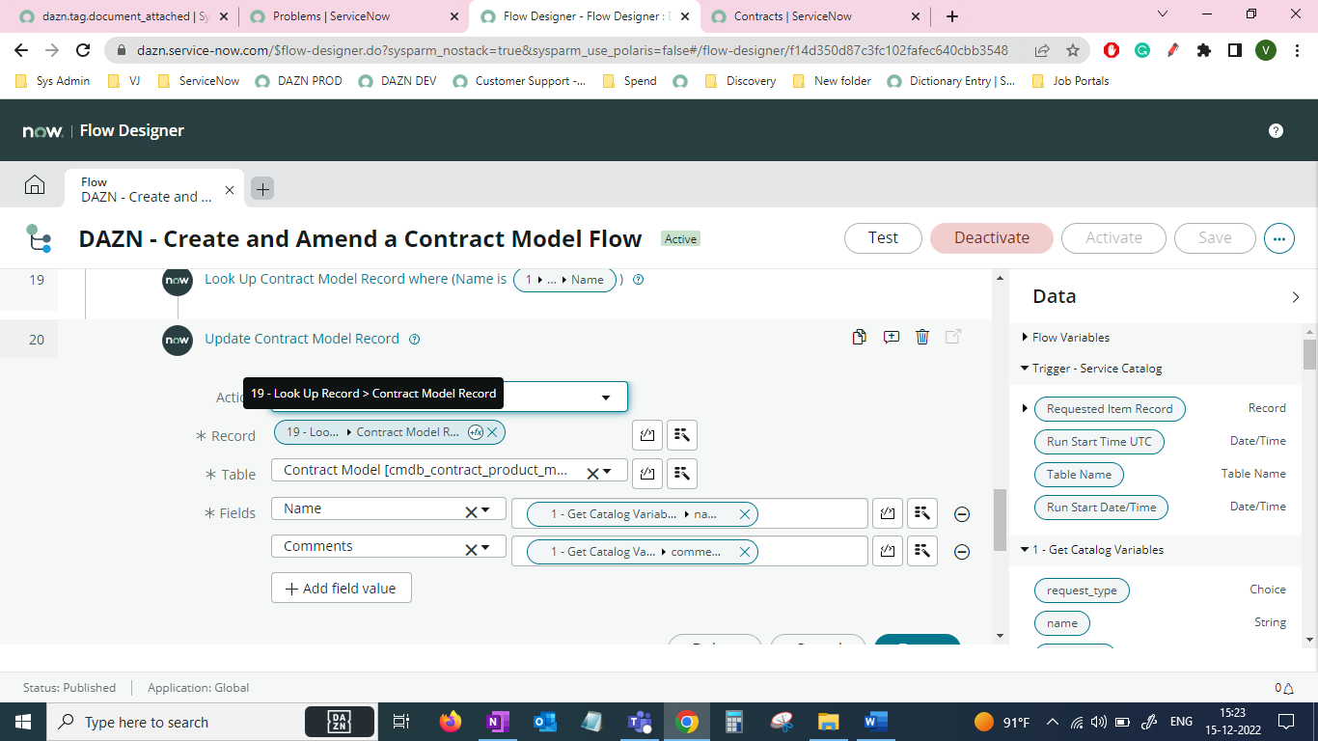Click the help icon beside Look Up Contract Model Record
The width and height of the screenshot is (1318, 741).
(638, 280)
